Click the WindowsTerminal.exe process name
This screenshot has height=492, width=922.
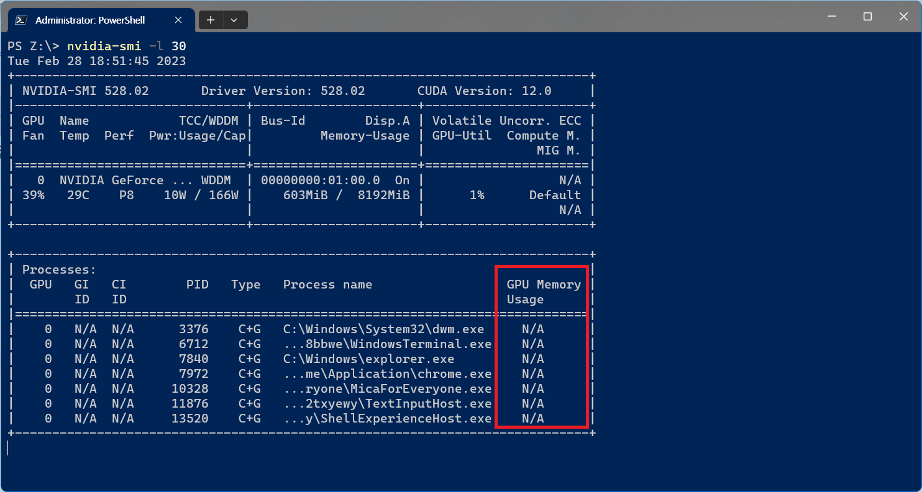pos(388,344)
